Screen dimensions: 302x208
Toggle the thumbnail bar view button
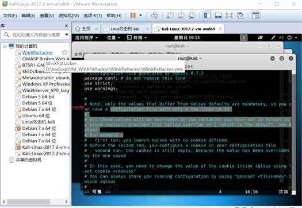click(218, 16)
